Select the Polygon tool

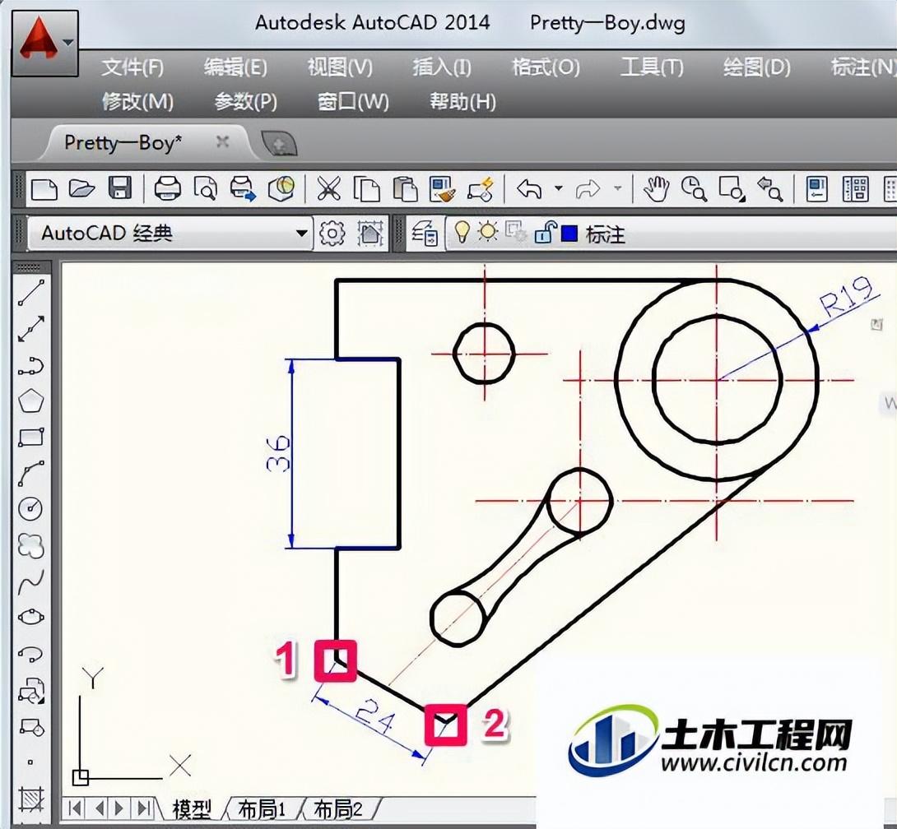point(30,401)
